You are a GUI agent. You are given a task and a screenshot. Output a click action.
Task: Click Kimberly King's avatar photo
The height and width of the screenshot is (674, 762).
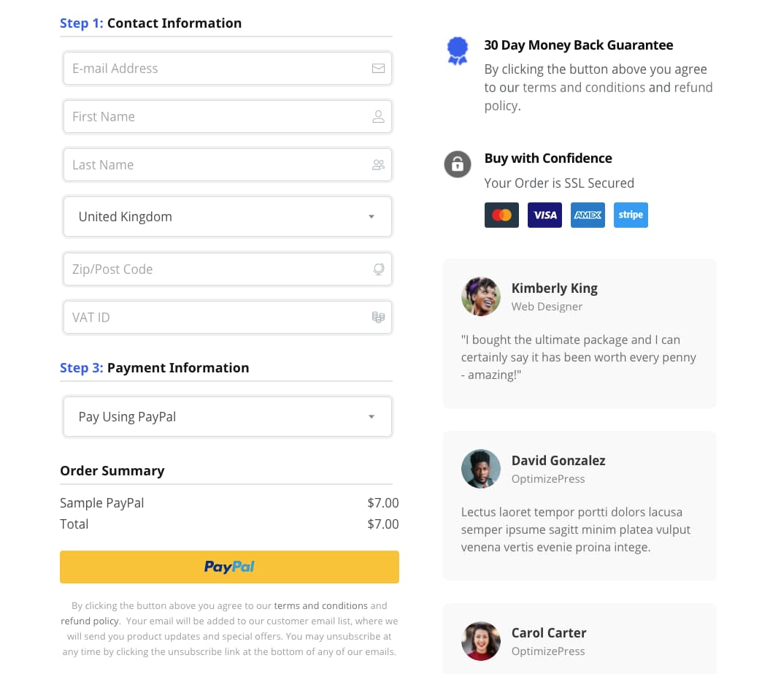(480, 296)
